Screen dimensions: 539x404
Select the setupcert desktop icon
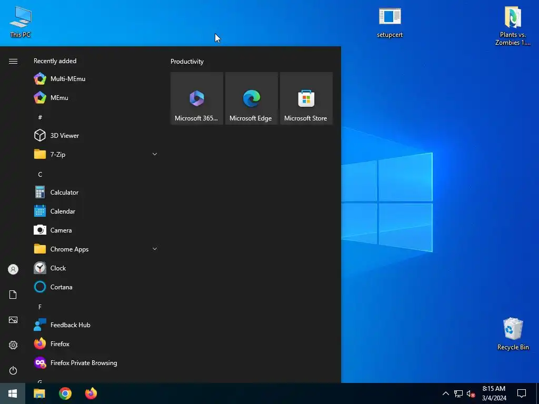(390, 23)
